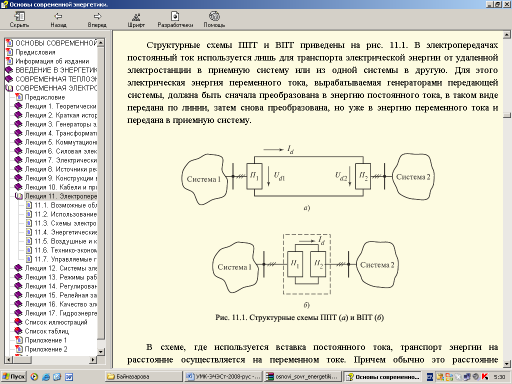This screenshot has height=384, width=512.
Task: Open Список иллюстраций in contents tree
Action: (55, 322)
